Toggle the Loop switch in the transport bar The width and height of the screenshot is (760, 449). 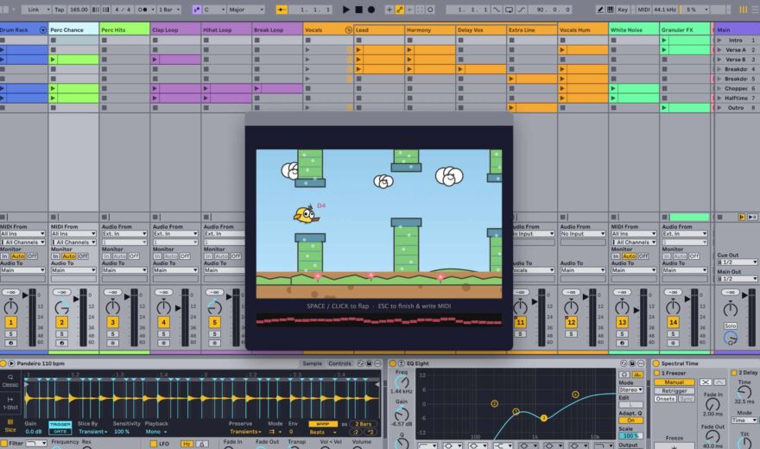[x=509, y=9]
